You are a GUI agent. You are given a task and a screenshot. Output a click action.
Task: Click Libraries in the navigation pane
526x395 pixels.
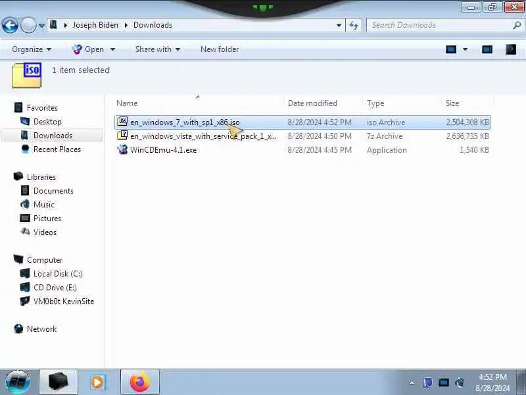click(x=41, y=177)
